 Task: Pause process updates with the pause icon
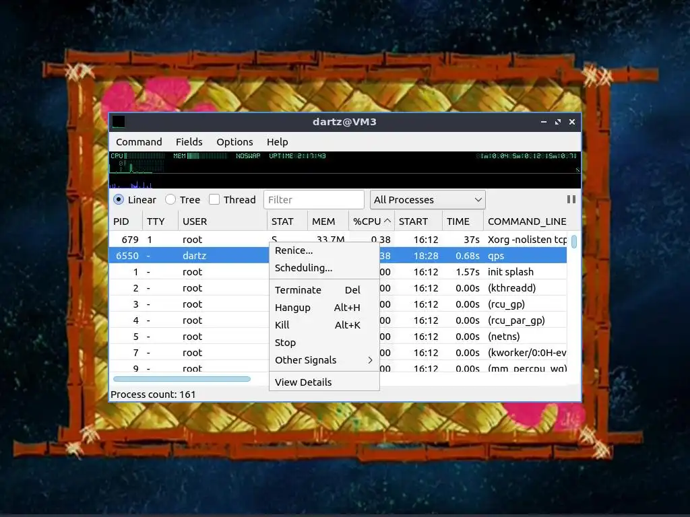point(571,199)
